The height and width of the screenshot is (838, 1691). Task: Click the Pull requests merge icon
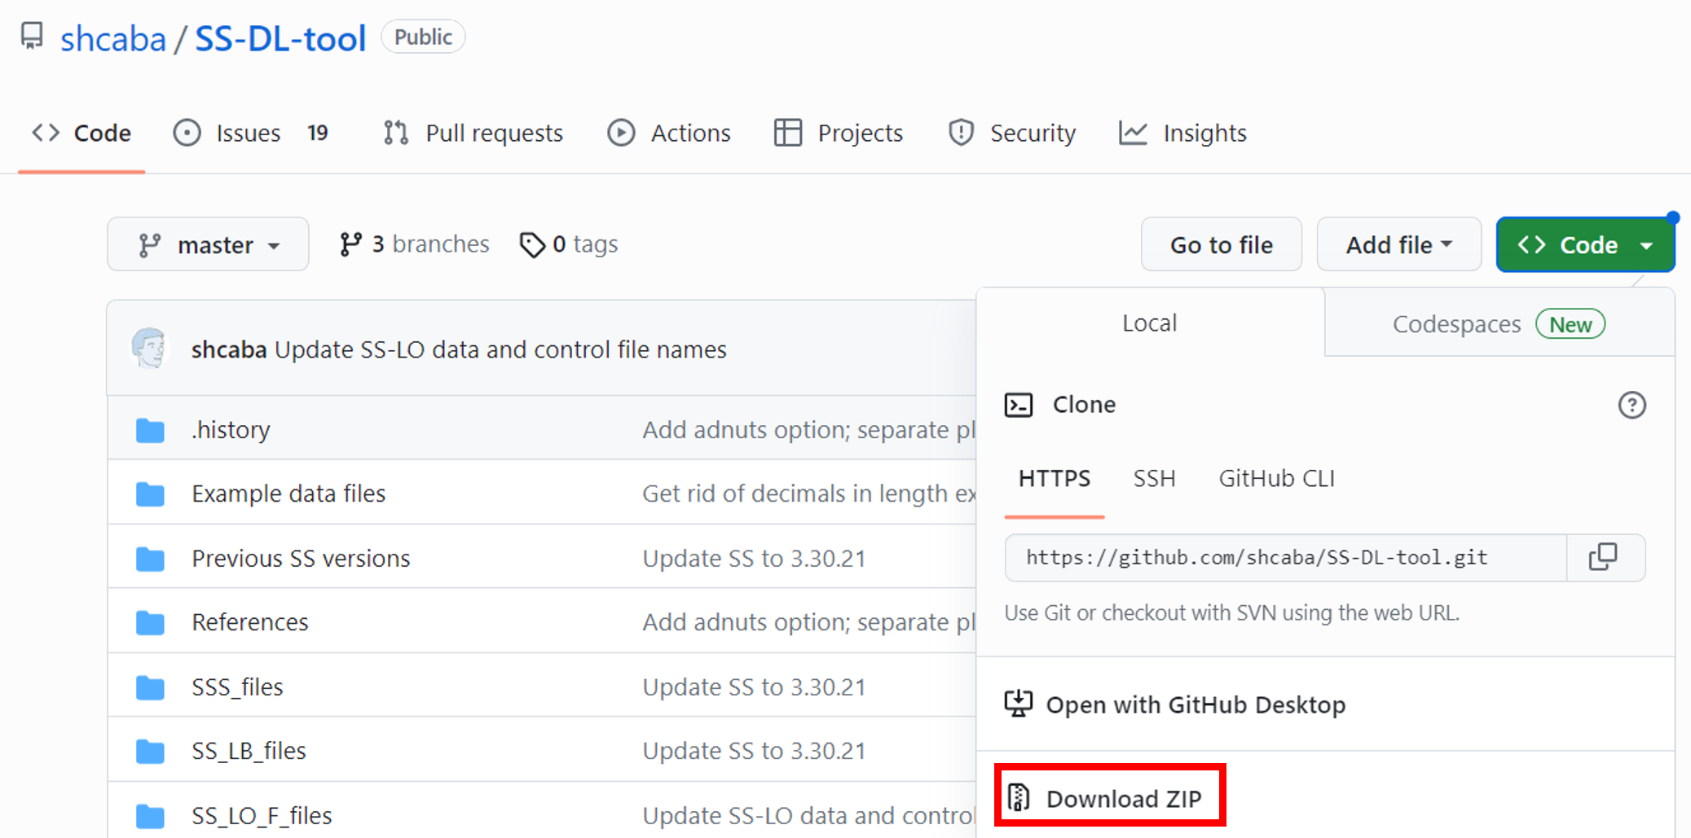pyautogui.click(x=396, y=133)
